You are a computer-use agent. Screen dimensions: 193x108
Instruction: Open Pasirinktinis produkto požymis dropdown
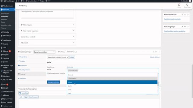pos(58,57)
